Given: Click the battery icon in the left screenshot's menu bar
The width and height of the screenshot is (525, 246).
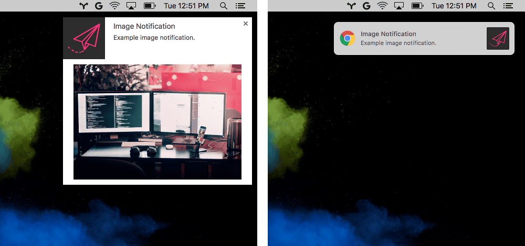Looking at the screenshot, I should click(150, 6).
